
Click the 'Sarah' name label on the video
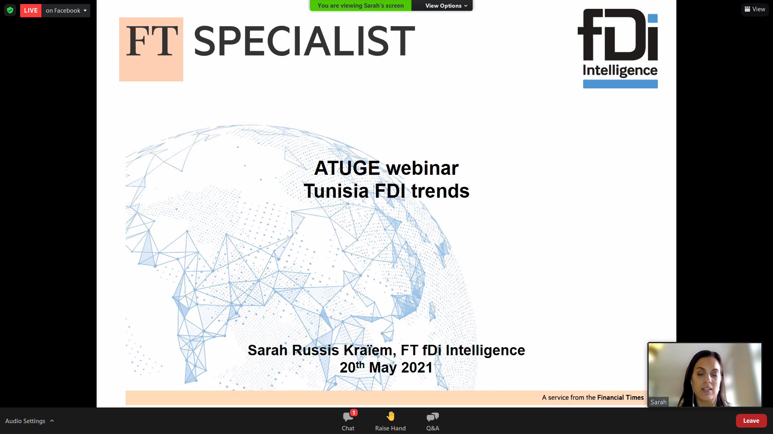(x=658, y=402)
